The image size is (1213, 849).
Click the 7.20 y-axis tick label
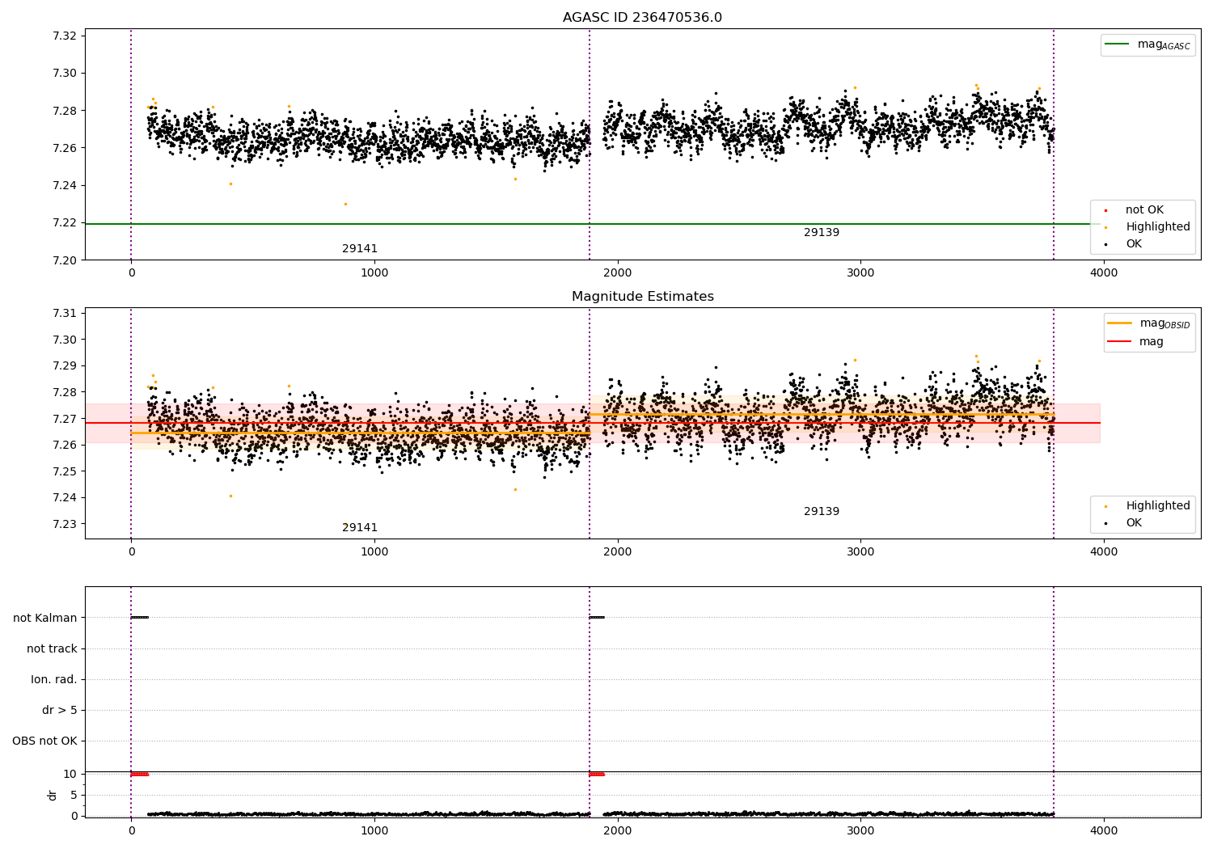coord(64,260)
